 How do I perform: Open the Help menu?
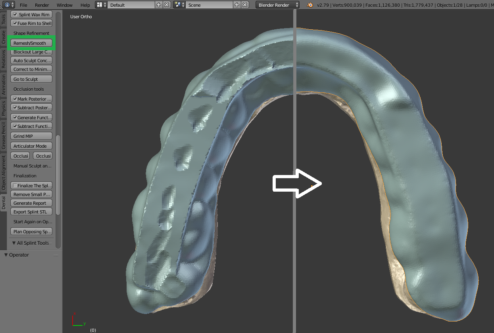click(85, 5)
